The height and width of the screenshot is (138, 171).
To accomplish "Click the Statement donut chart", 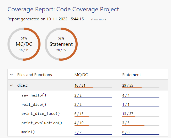I will (x=61, y=44).
